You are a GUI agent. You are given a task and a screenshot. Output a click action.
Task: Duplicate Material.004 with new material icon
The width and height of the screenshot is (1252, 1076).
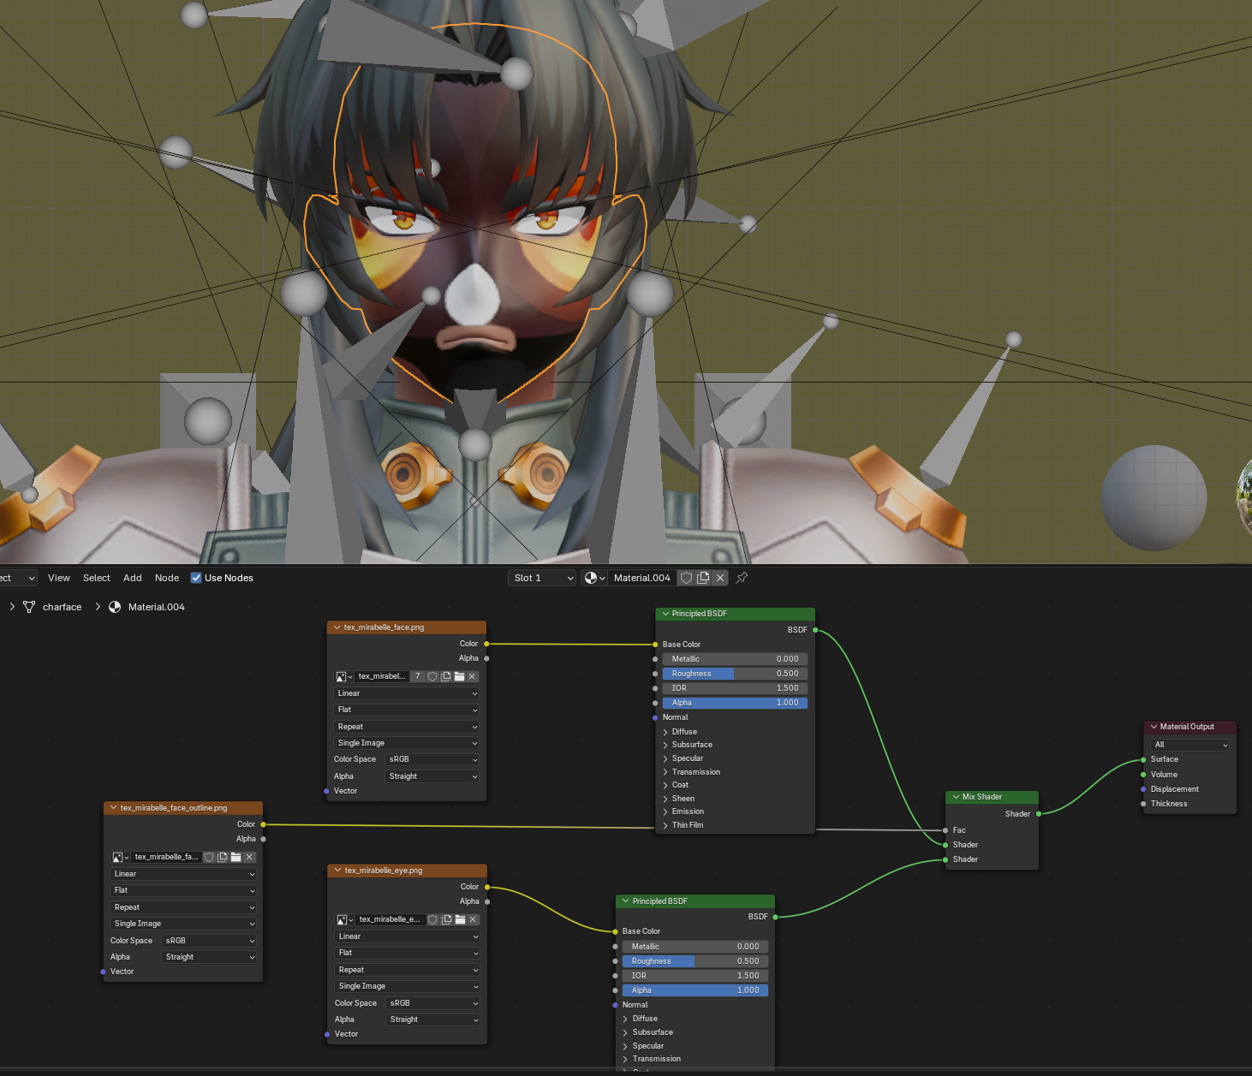tap(703, 578)
